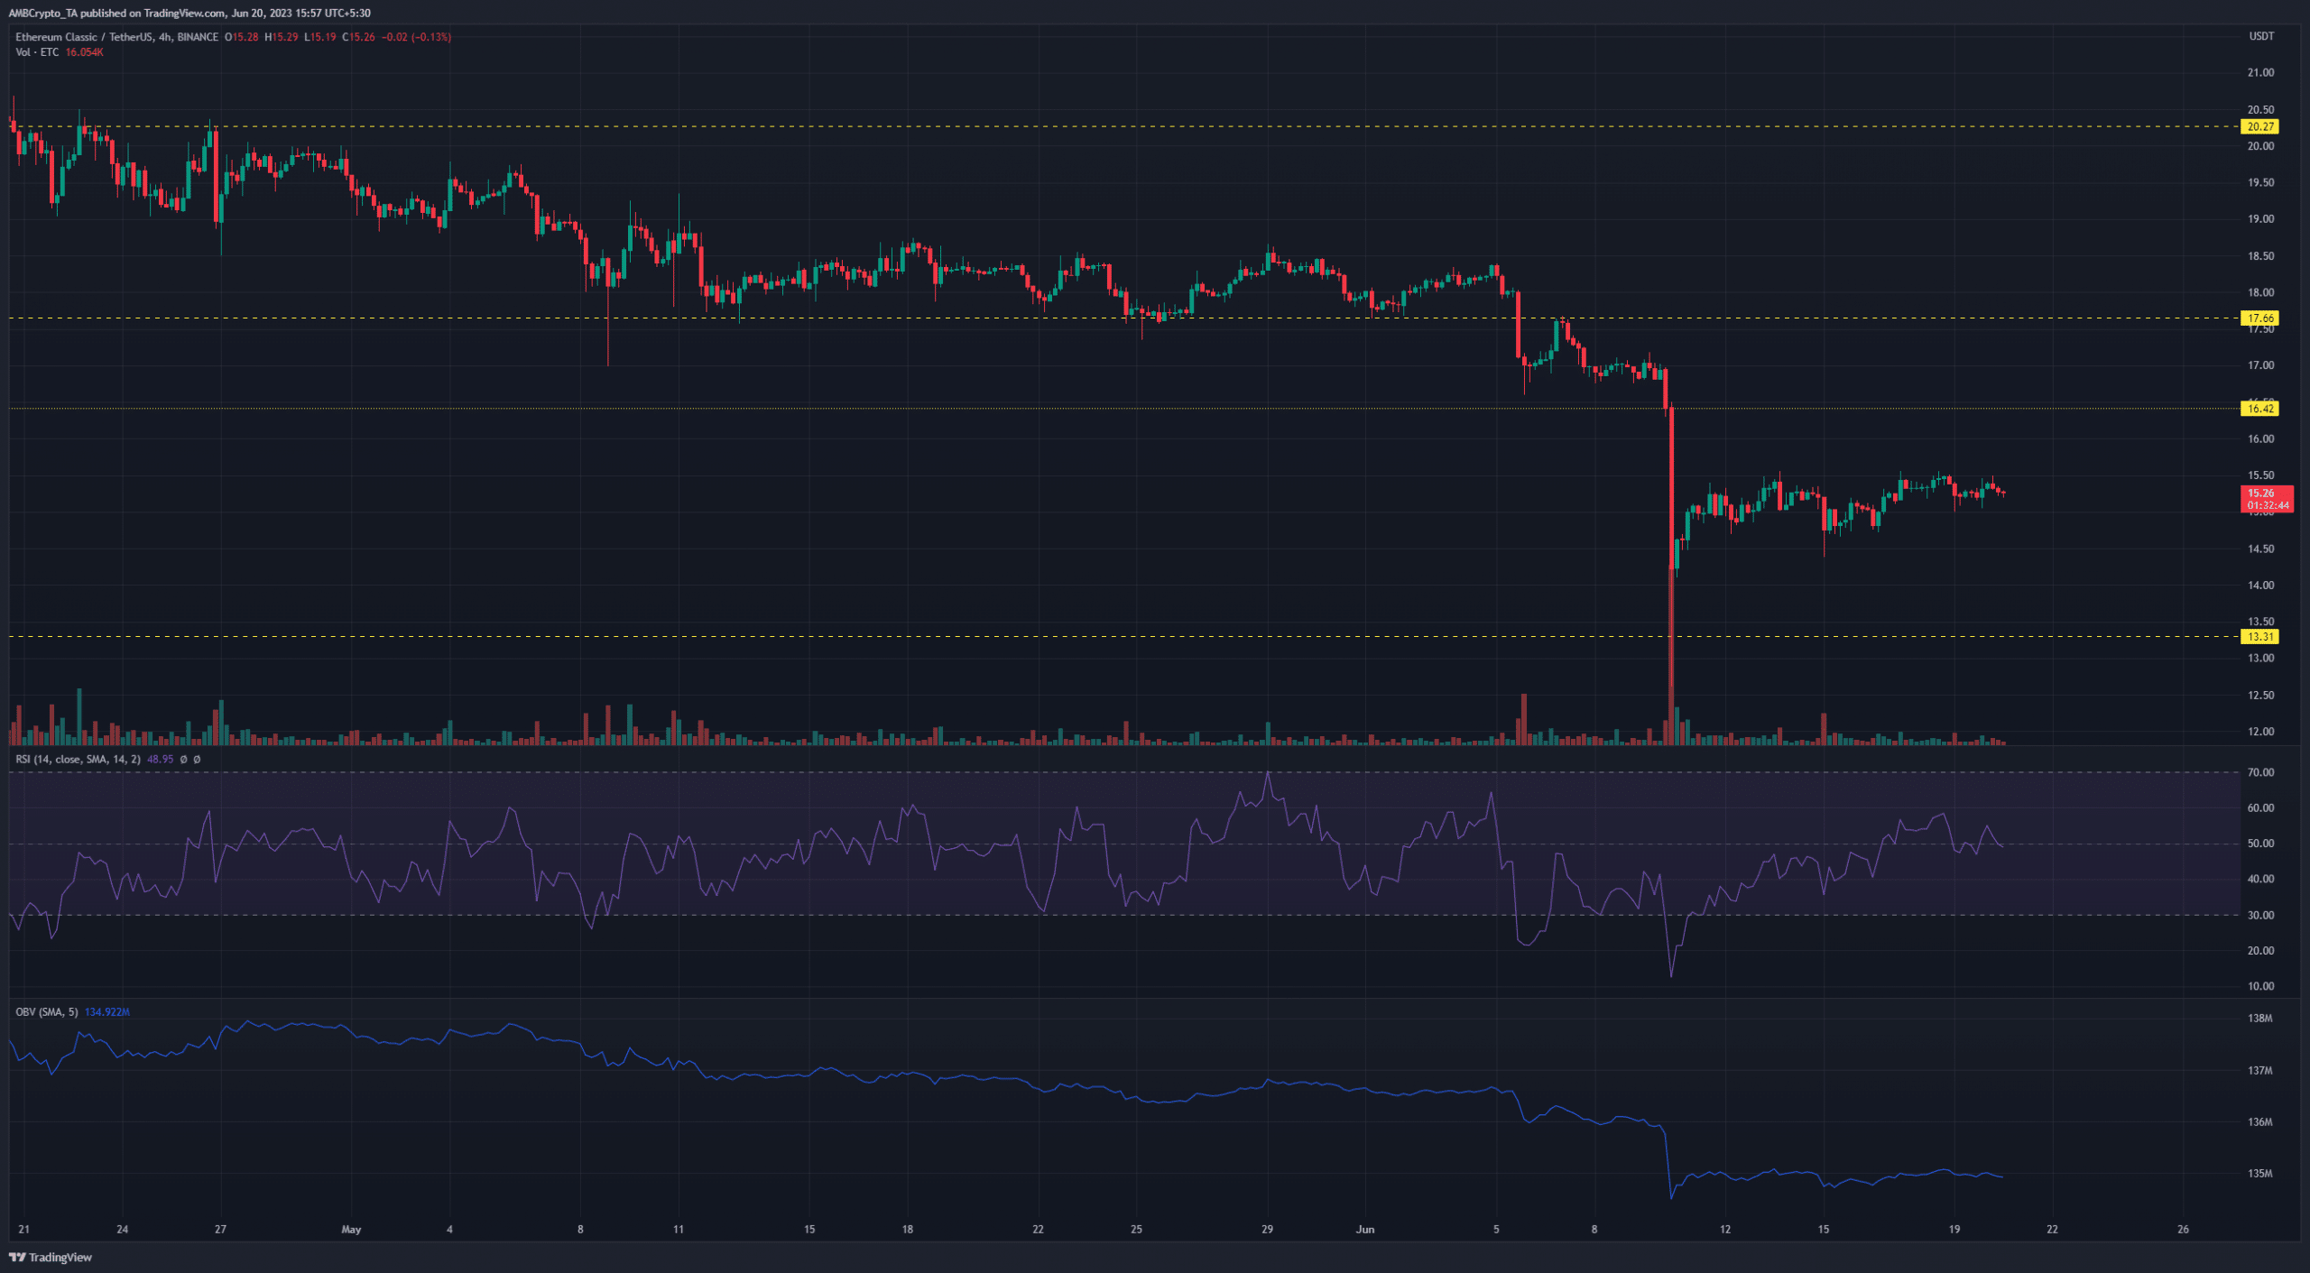
Task: Click the Vol · ETC volume legend
Action: 37,52
